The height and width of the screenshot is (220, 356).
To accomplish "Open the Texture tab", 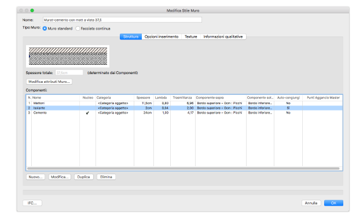I will tap(190, 37).
